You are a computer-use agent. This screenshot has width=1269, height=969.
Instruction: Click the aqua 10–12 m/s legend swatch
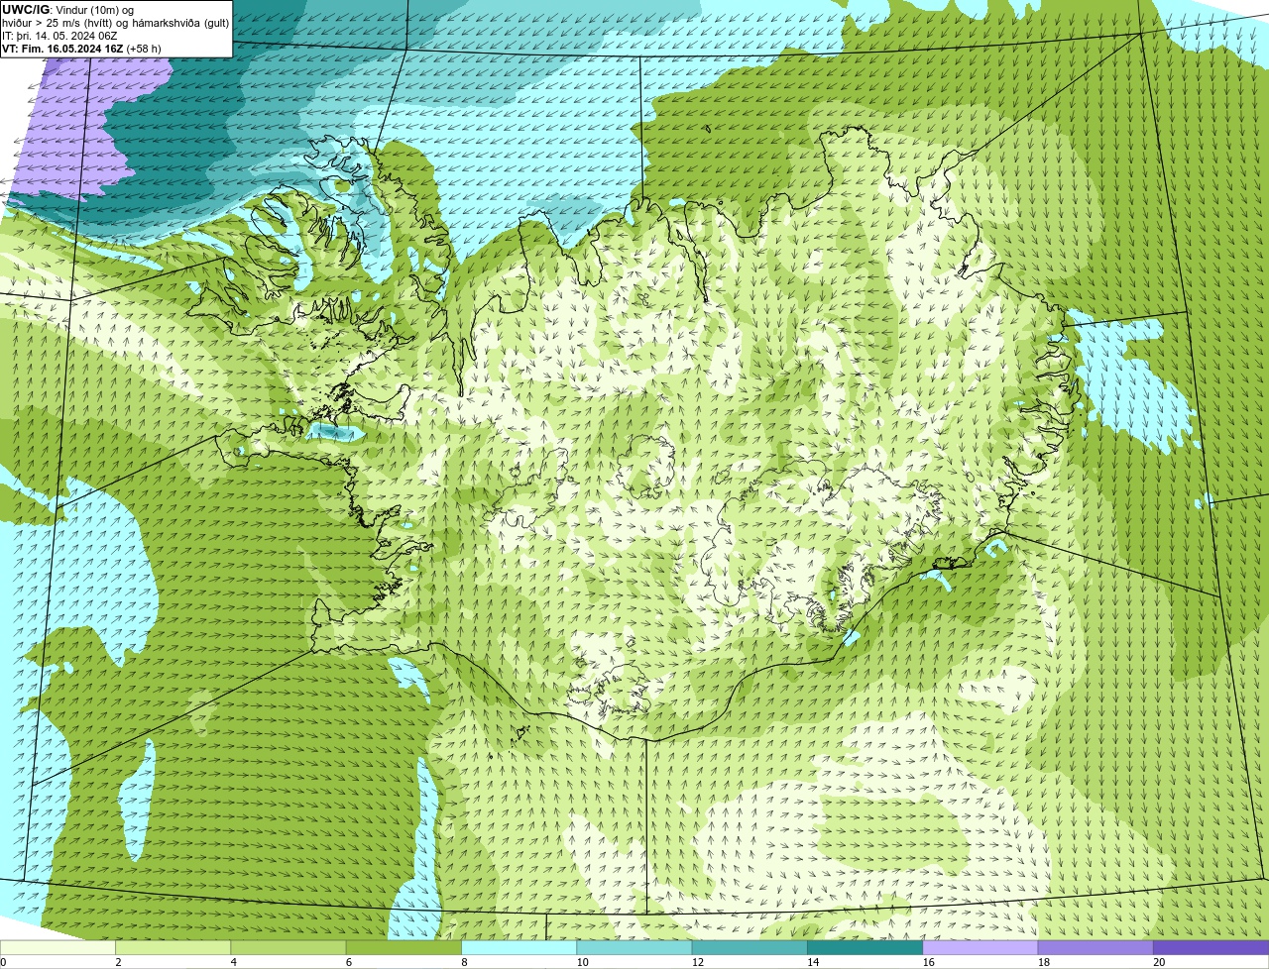[x=634, y=948]
